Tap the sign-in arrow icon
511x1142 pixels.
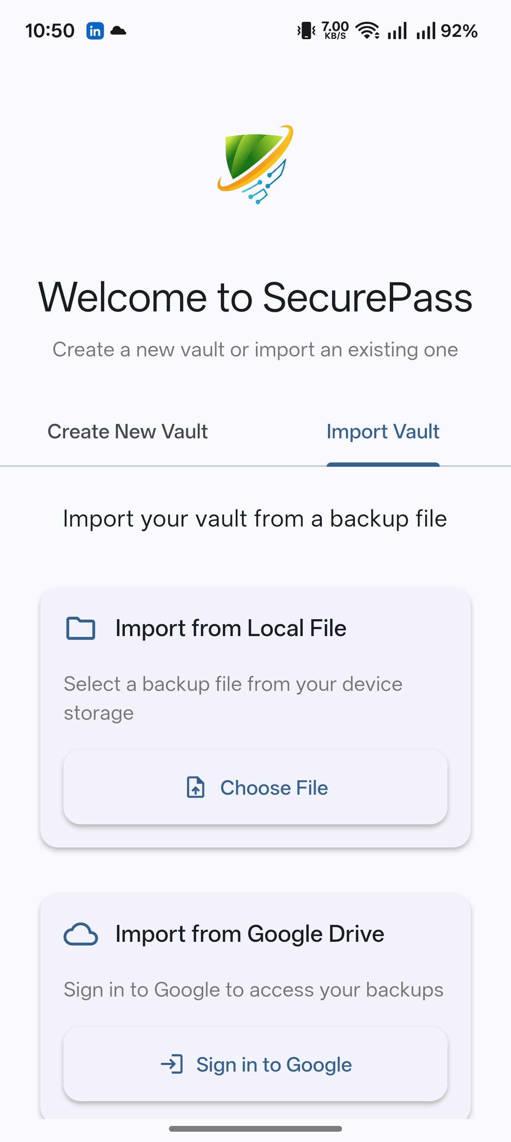click(172, 1064)
